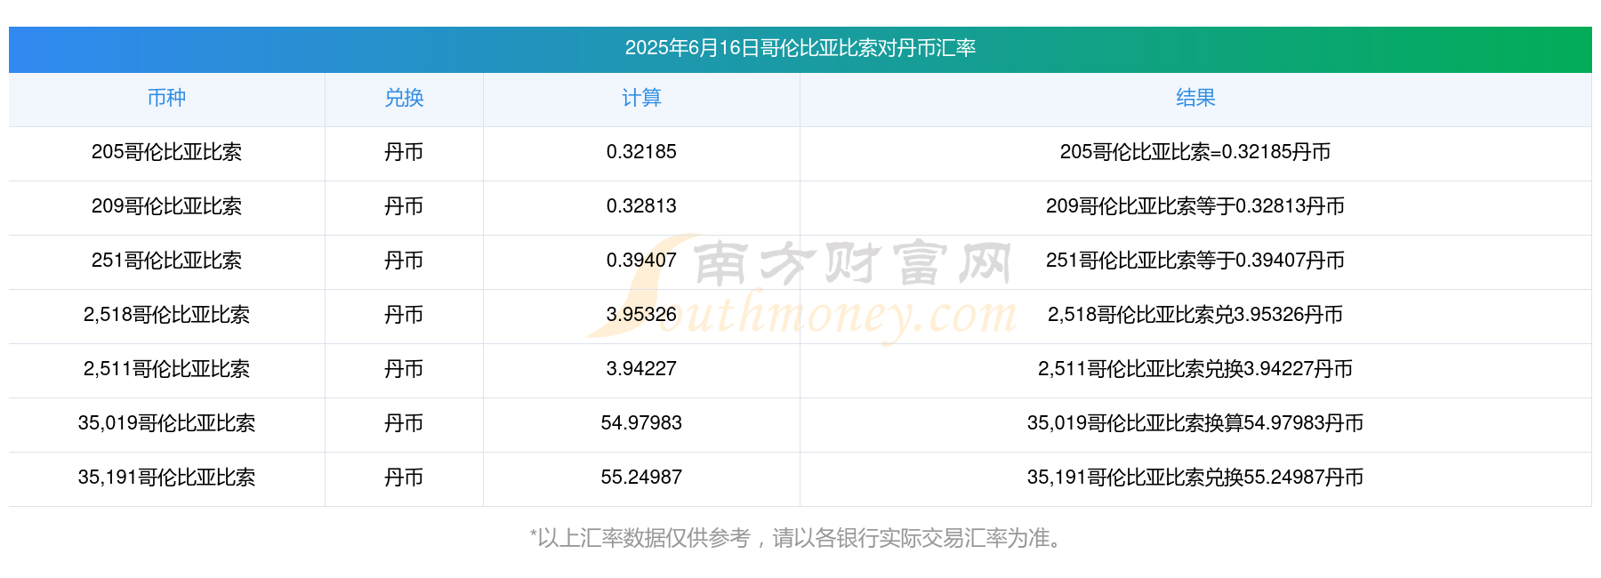Click 丹币 in the 205哥伦比亚比索 row
Viewport: 1601px width, 578px height.
pos(404,152)
